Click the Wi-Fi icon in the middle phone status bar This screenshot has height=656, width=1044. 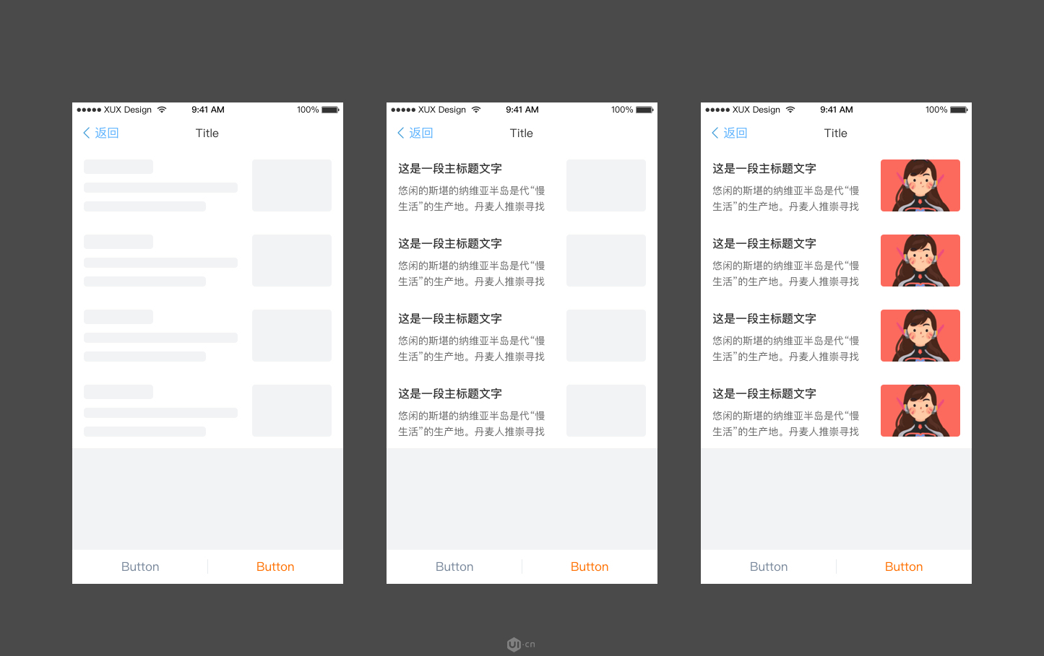pos(476,110)
